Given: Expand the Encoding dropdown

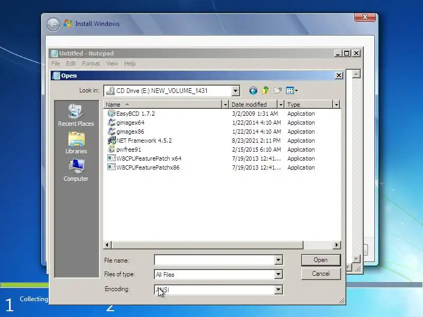Looking at the screenshot, I should (279, 290).
